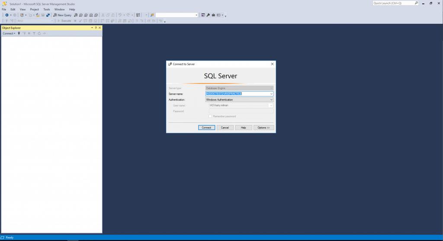Click the Paste clipboard icon
Screen dimensions: 443x241
pos(113,15)
